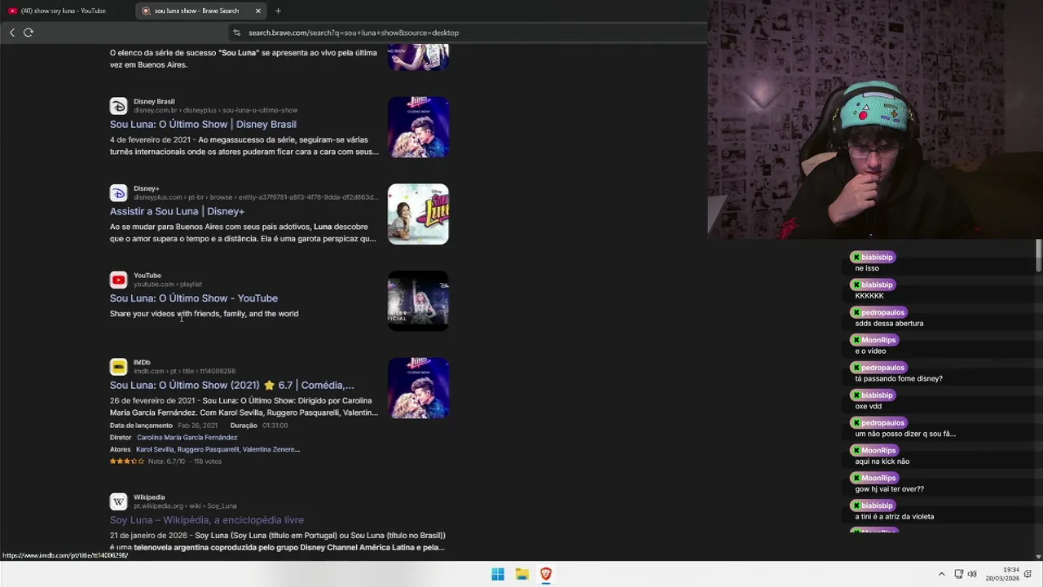Click 'Share your videos with friends' snippet

pos(204,314)
